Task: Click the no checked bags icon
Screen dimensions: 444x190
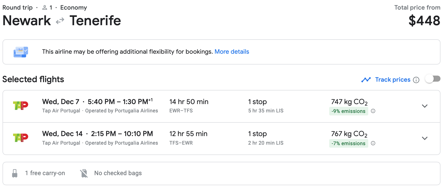Action: (x=84, y=173)
